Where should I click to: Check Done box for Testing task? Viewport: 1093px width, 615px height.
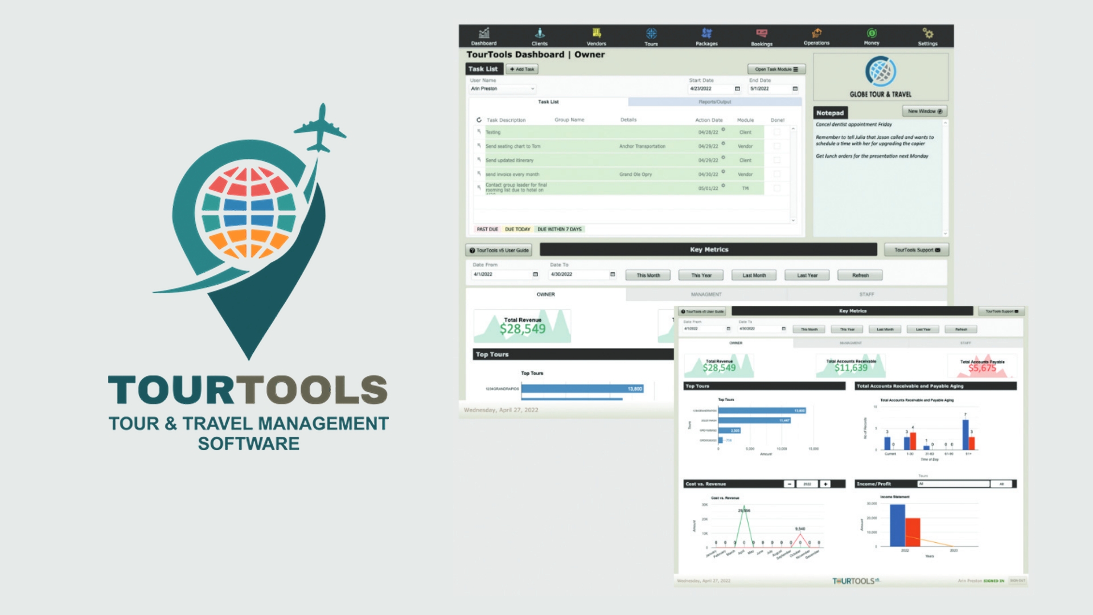[777, 132]
